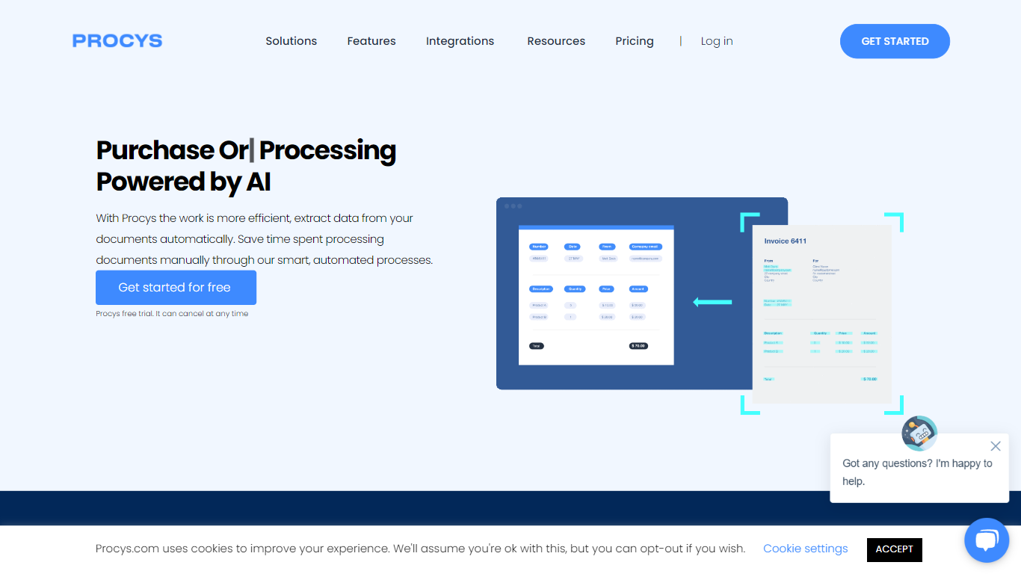Open the chat launcher bubble icon
Screen dimensions: 1021x574
(x=987, y=540)
